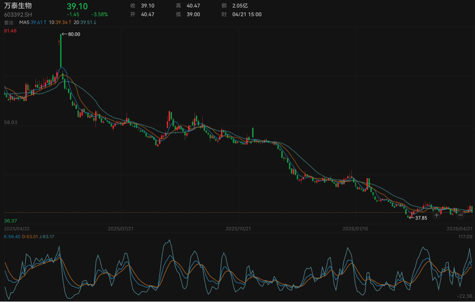
Task: Click the 80.00 high price marker
Action: [74, 34]
